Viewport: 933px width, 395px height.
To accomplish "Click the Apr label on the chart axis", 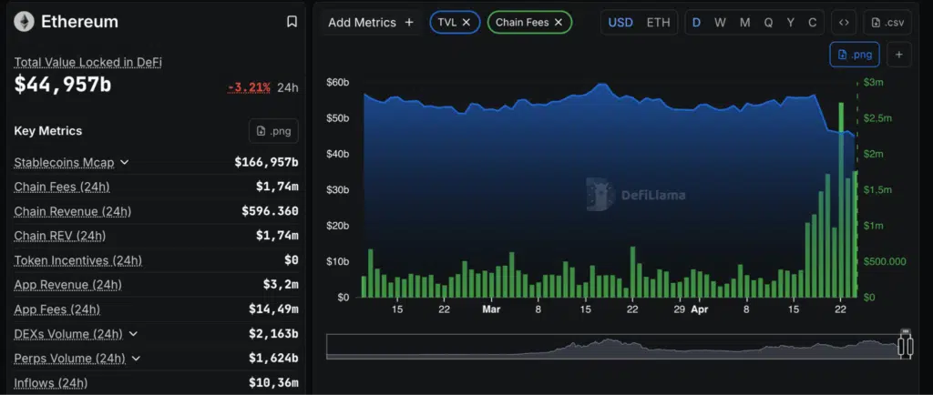I will 701,309.
